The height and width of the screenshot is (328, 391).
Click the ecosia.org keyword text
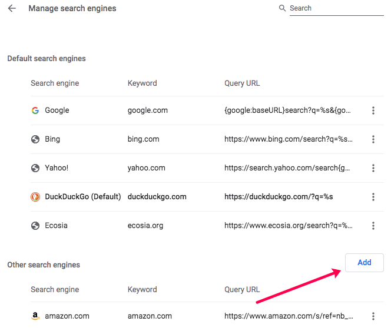point(145,226)
